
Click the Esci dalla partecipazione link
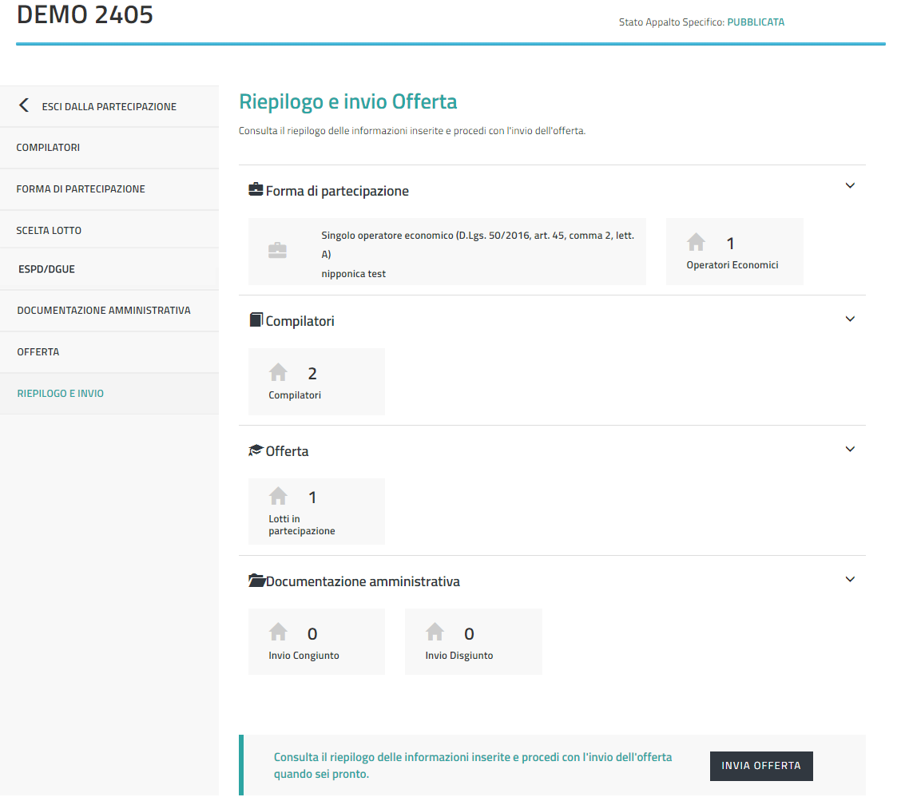[109, 106]
